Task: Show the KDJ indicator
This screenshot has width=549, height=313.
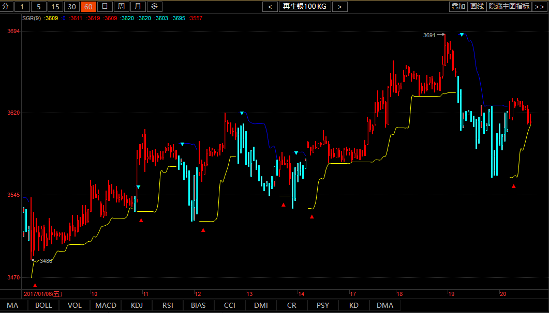Action: pyautogui.click(x=137, y=305)
